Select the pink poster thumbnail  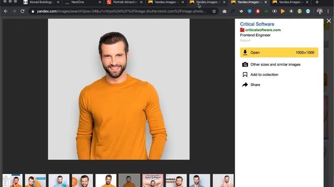153,180
